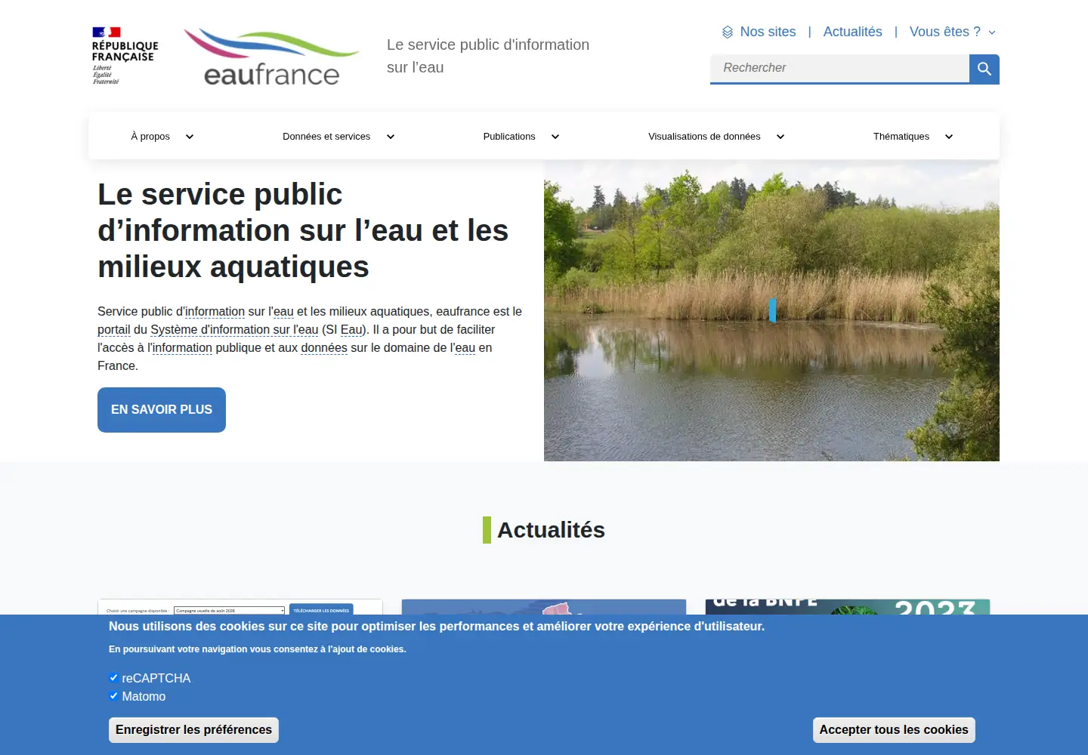
Task: Click the Actualités section heading
Action: tap(551, 530)
